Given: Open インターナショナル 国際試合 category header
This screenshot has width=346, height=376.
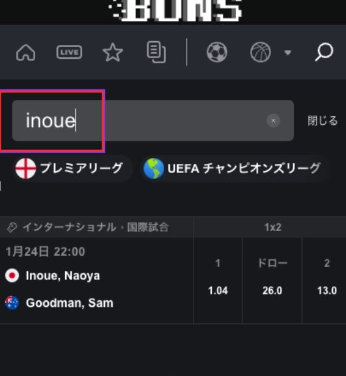Looking at the screenshot, I should (96, 227).
